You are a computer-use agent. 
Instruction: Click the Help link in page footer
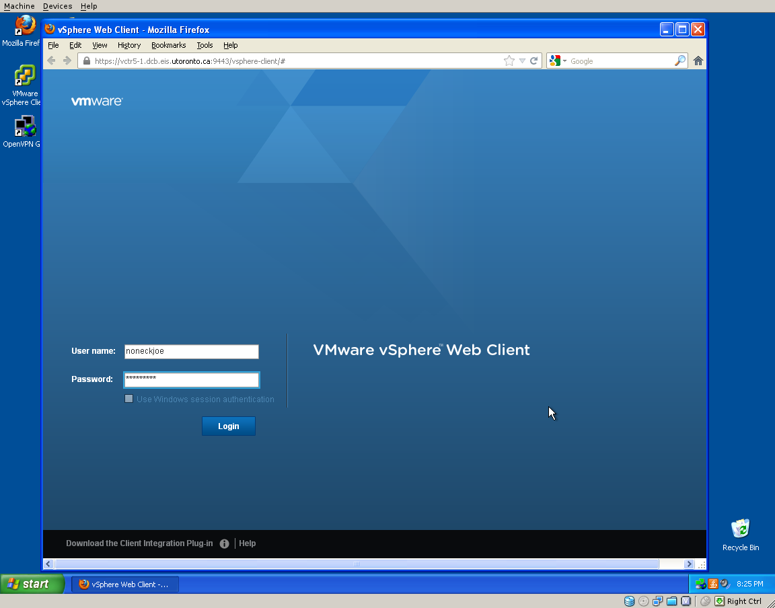pos(247,543)
